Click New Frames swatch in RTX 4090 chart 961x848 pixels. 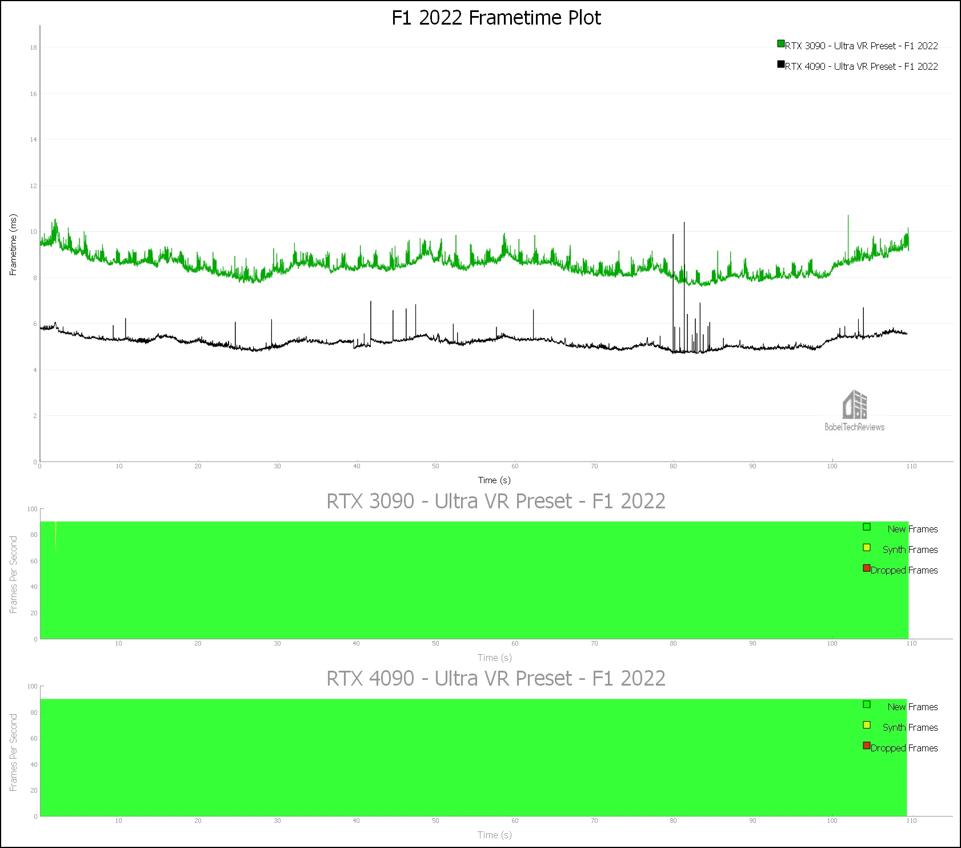pyautogui.click(x=867, y=704)
